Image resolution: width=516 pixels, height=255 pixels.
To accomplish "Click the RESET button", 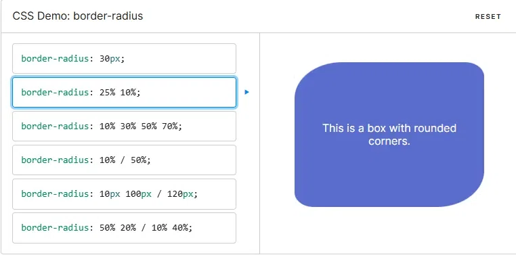I will (488, 17).
